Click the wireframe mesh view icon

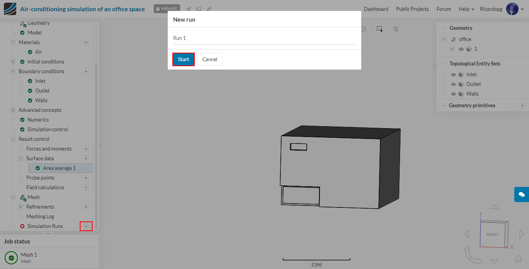click(396, 29)
